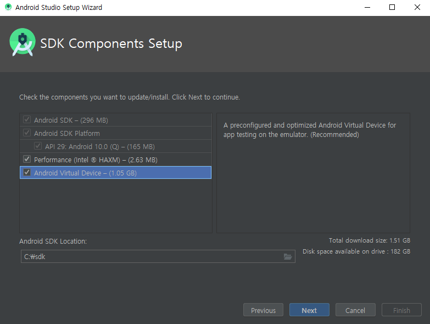Click the 'Android SDK Location:' label
The width and height of the screenshot is (430, 324).
53,241
